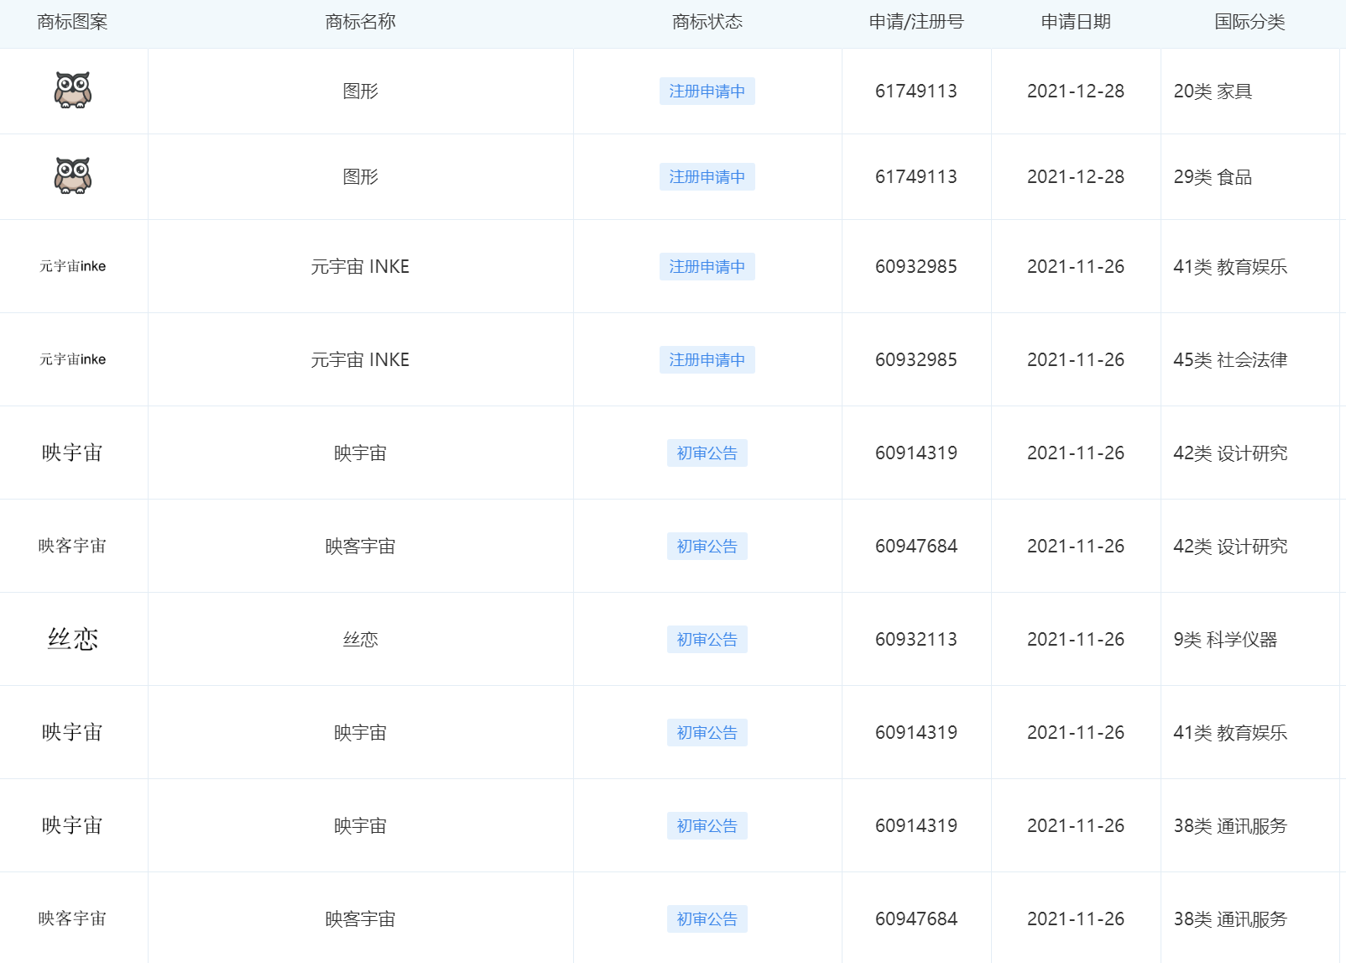This screenshot has width=1346, height=963.
Task: Click 映客宇宙 trademark image in 38类 通讯服务 row
Action: (x=72, y=919)
